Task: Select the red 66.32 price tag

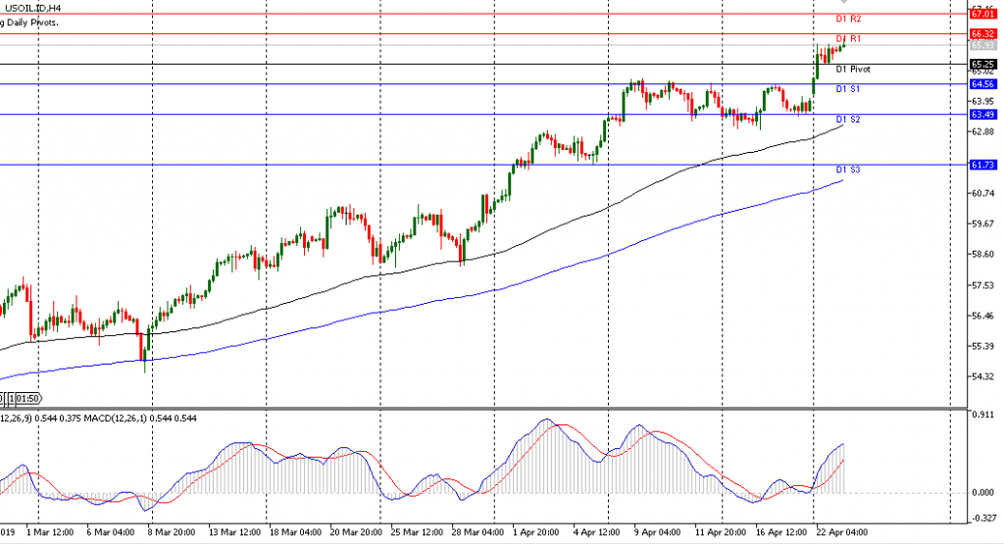Action: pyautogui.click(x=982, y=33)
